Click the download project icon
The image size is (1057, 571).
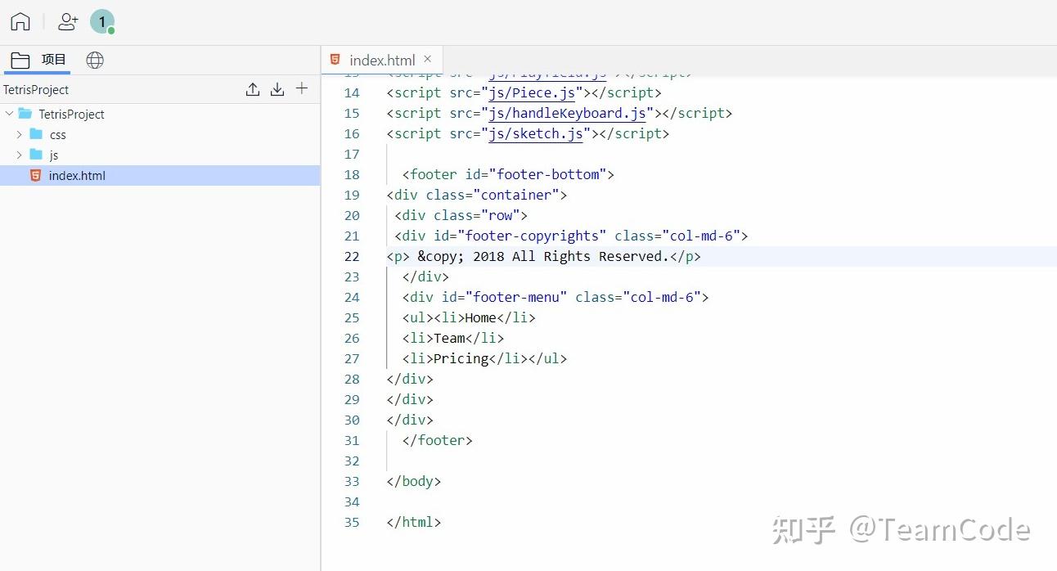coord(277,89)
